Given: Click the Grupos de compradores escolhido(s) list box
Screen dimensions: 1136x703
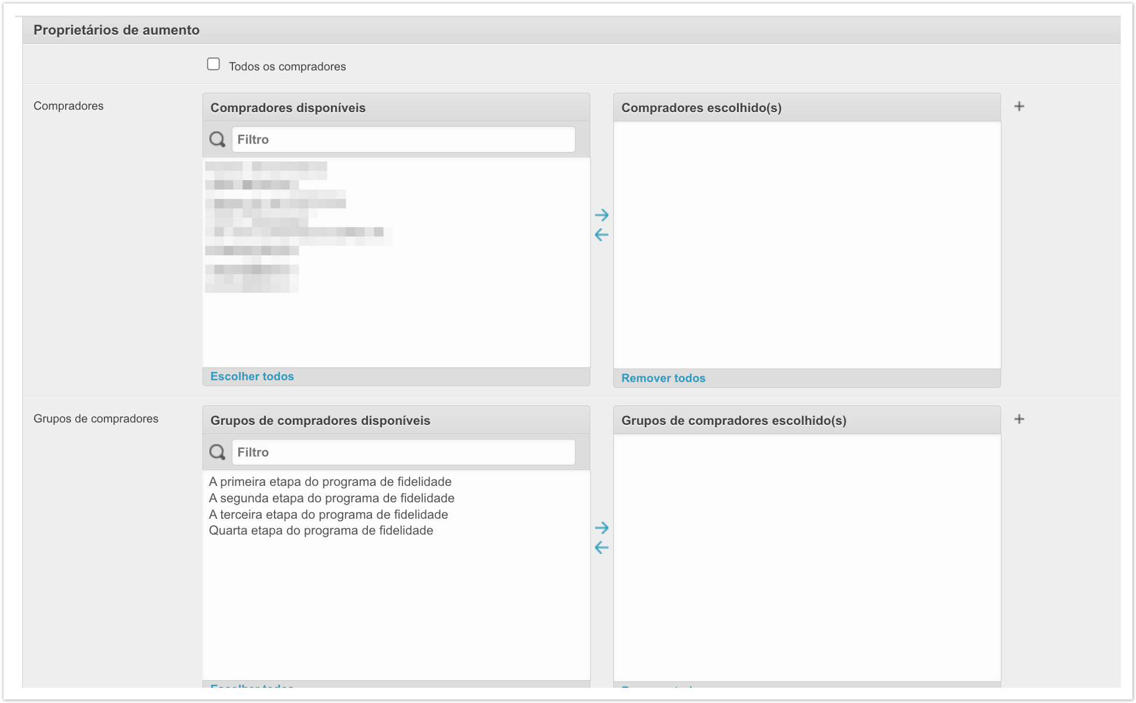Looking at the screenshot, I should pos(807,557).
